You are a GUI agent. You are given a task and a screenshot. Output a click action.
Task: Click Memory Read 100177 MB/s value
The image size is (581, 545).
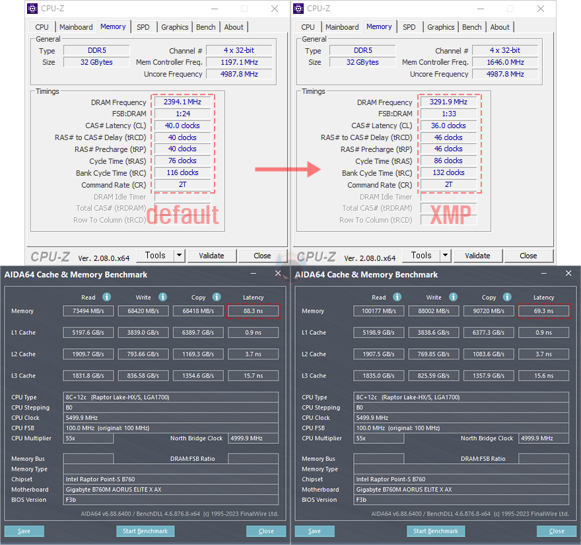[x=379, y=310]
